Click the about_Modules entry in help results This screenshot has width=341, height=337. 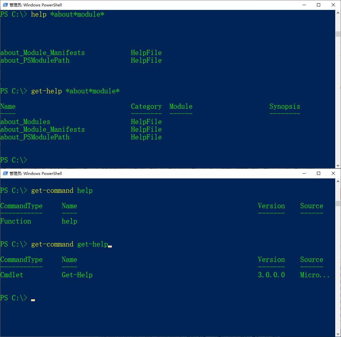[25, 122]
